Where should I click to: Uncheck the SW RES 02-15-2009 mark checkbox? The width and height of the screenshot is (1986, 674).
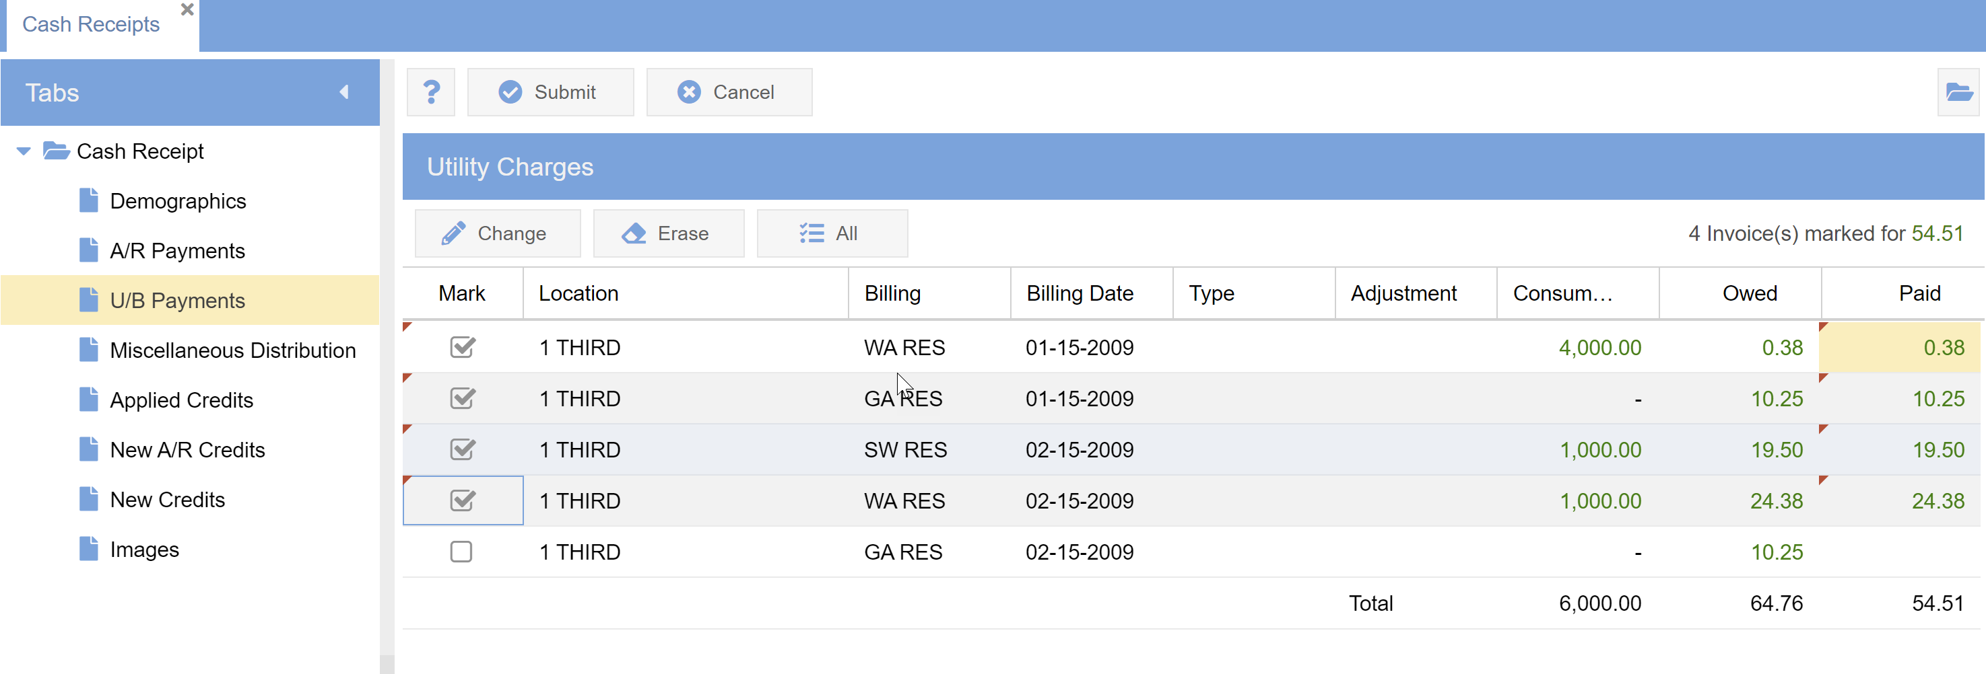tap(462, 450)
